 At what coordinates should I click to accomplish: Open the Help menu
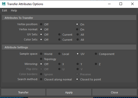(14, 10)
